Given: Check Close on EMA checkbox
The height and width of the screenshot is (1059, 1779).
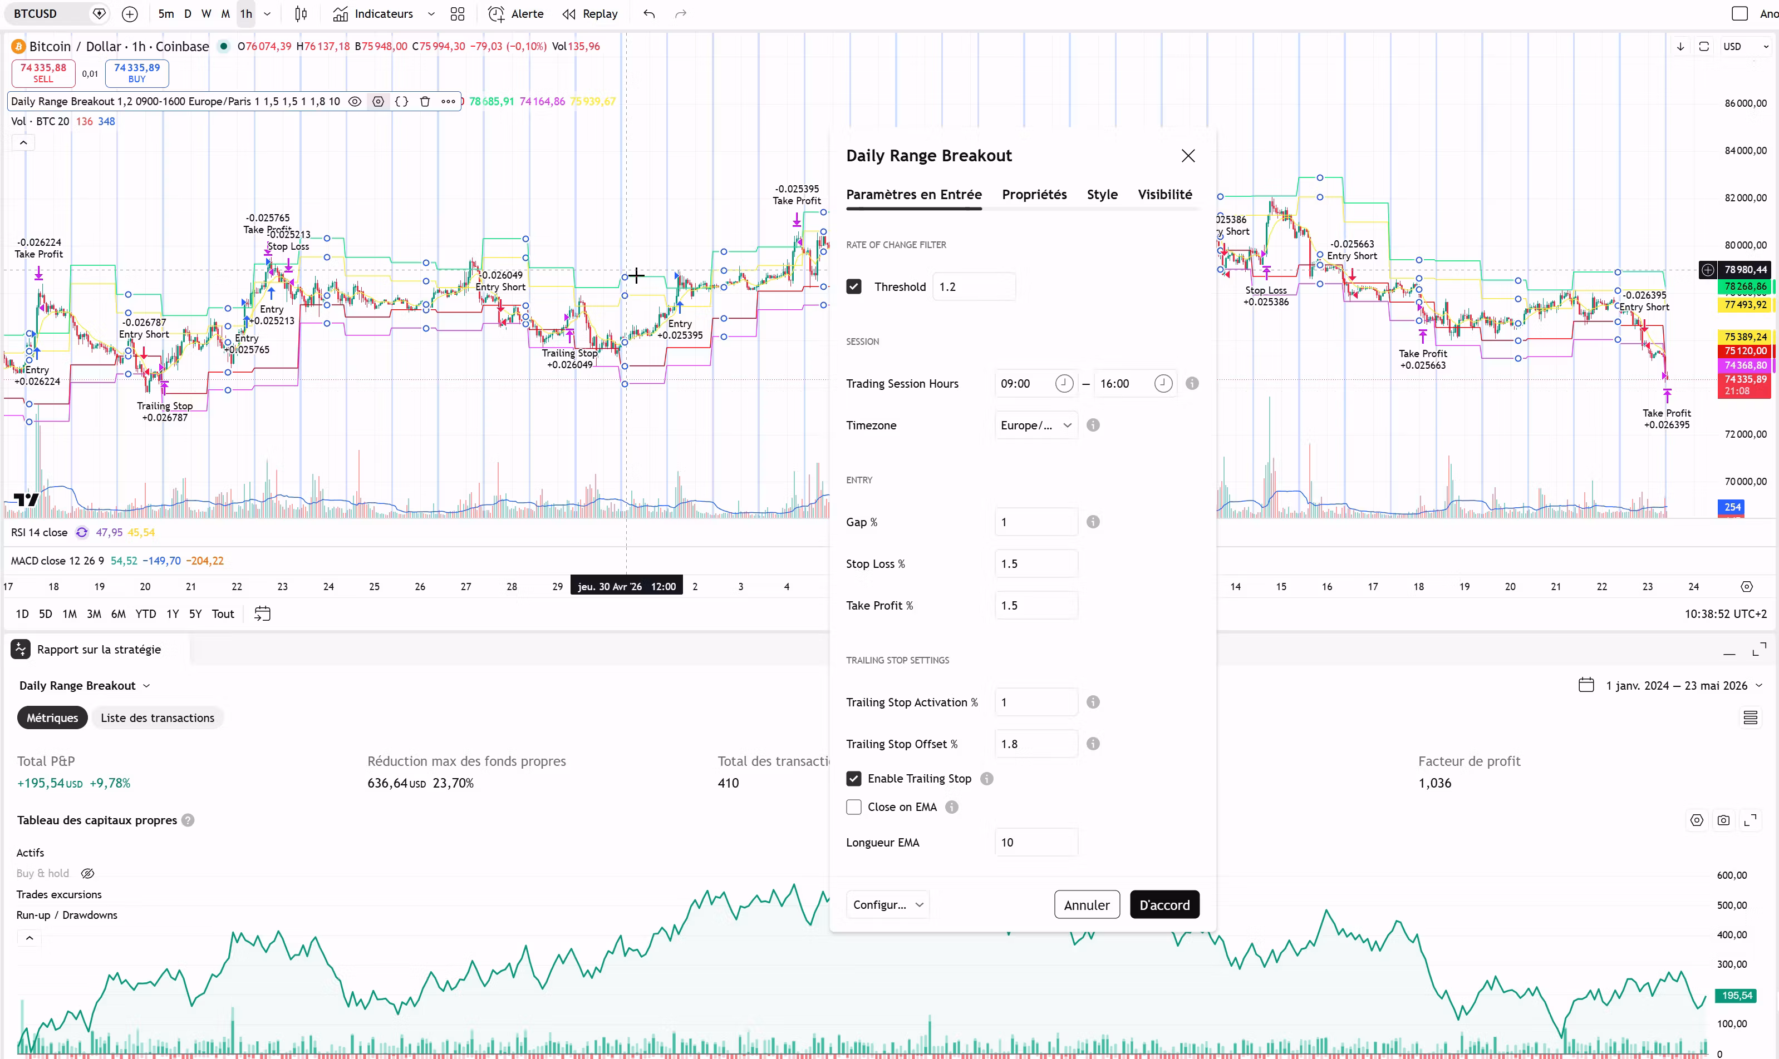Looking at the screenshot, I should [x=853, y=807].
